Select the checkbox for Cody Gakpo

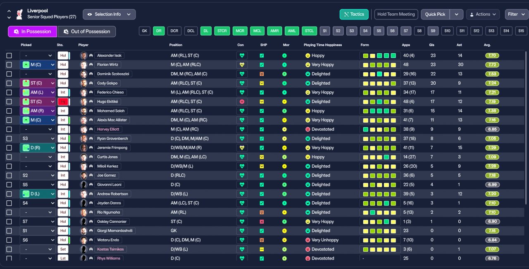click(x=9, y=83)
